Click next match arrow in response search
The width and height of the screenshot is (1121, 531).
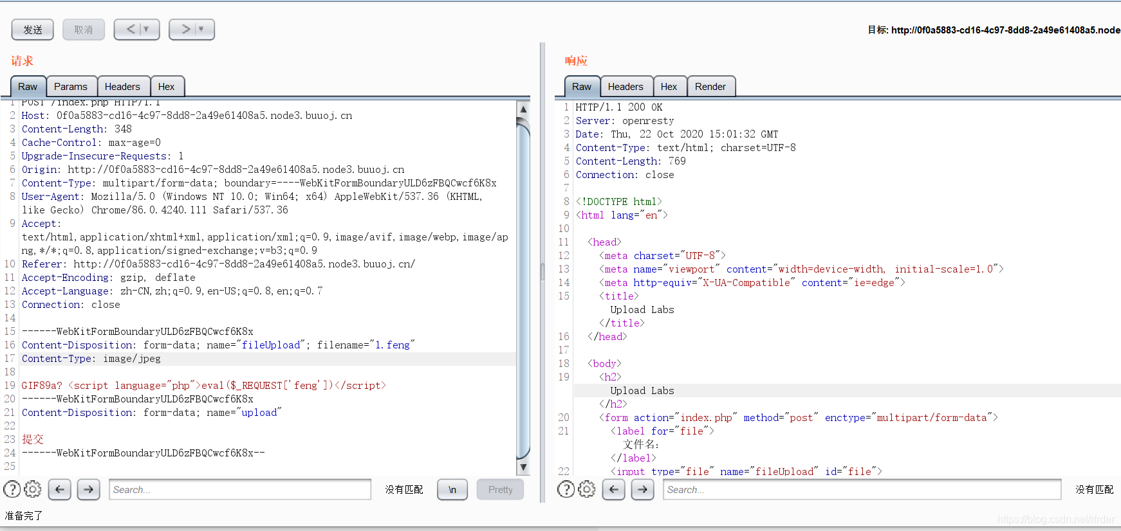pyautogui.click(x=643, y=490)
